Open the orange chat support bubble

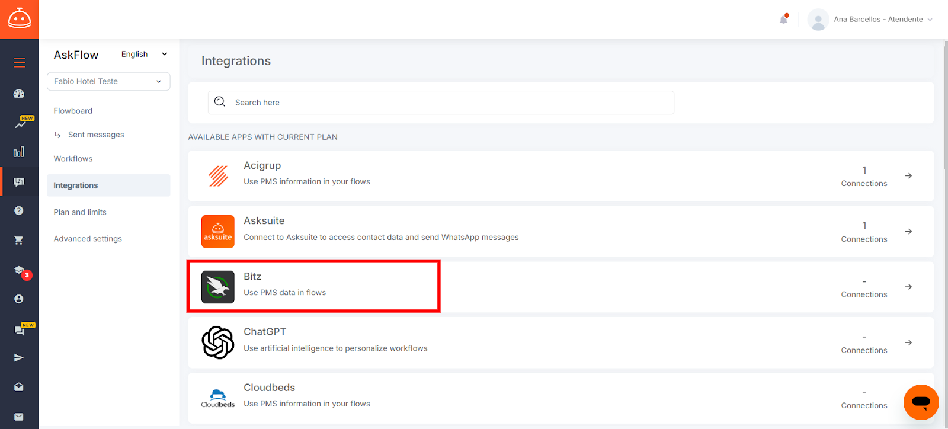[921, 402]
